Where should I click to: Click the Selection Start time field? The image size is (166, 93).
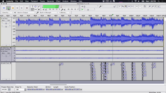(36, 90)
